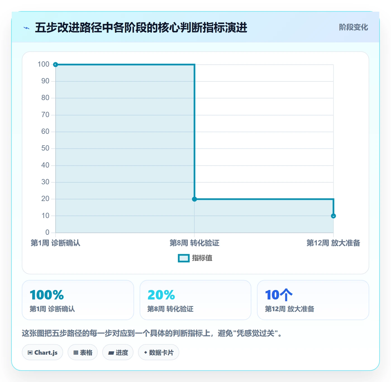Open the 100% 第1周 诊断确认 card
This screenshot has height=382, width=391.
78,300
